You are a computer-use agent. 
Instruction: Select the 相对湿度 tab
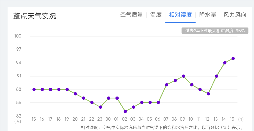point(180,15)
